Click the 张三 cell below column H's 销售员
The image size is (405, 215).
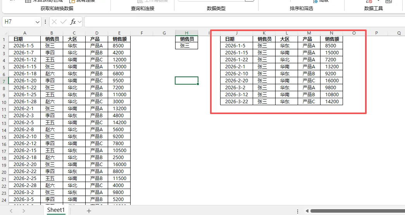186,46
